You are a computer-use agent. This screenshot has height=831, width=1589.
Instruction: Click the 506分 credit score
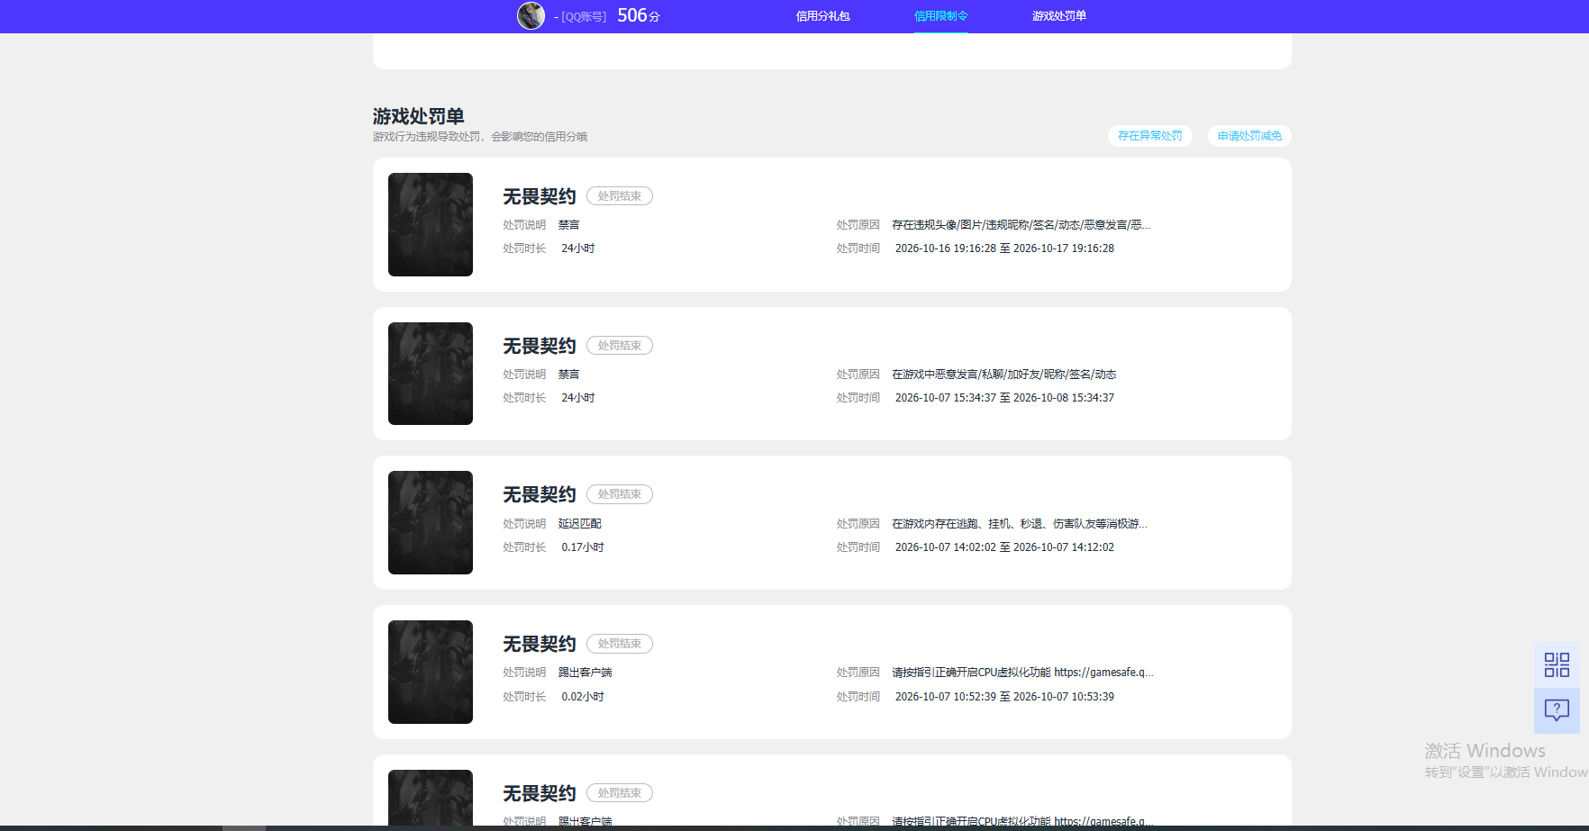pyautogui.click(x=639, y=16)
